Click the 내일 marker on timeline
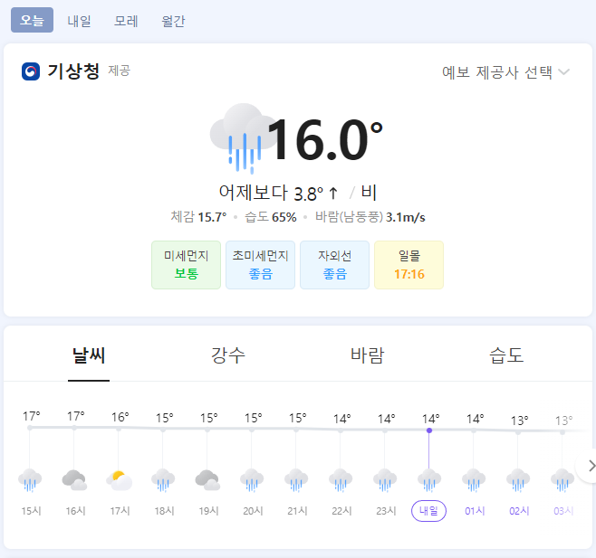596x558 pixels. coord(429,511)
